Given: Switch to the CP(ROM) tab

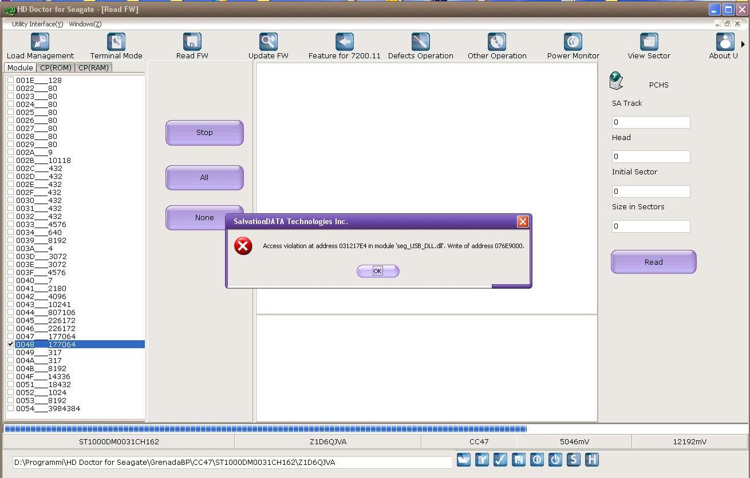Looking at the screenshot, I should tap(56, 67).
